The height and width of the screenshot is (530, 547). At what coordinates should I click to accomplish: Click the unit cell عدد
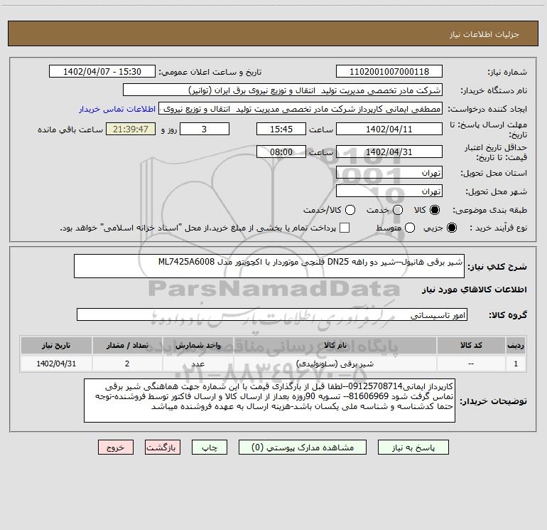tap(197, 364)
